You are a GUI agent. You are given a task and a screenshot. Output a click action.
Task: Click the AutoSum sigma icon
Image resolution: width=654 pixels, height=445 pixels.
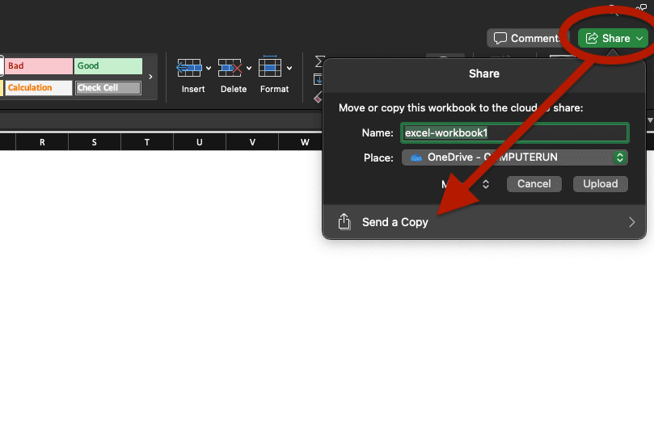[319, 62]
